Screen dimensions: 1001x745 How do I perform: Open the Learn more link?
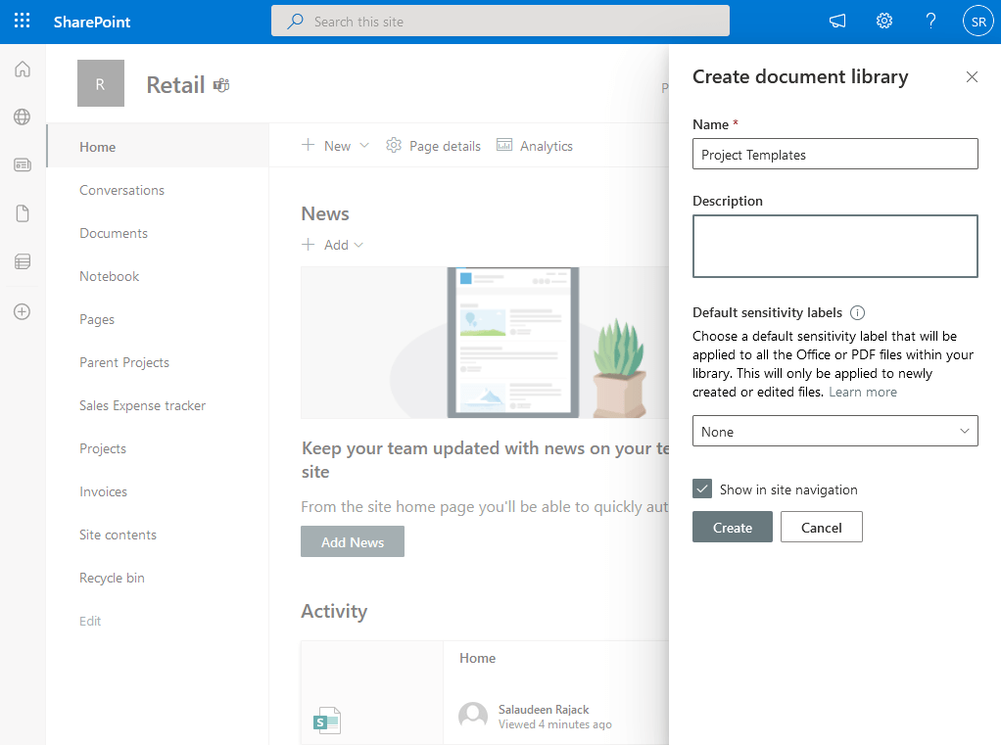863,391
